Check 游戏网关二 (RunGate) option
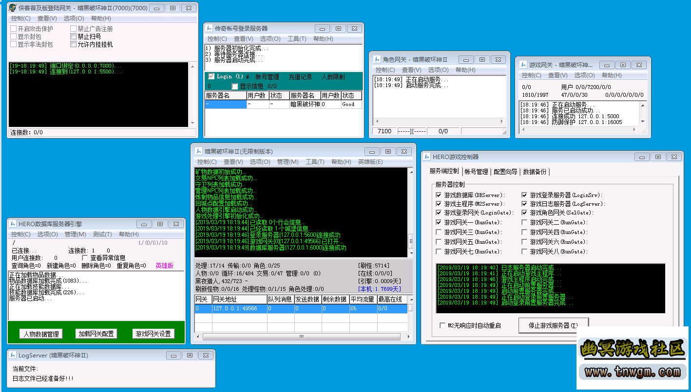 point(525,222)
